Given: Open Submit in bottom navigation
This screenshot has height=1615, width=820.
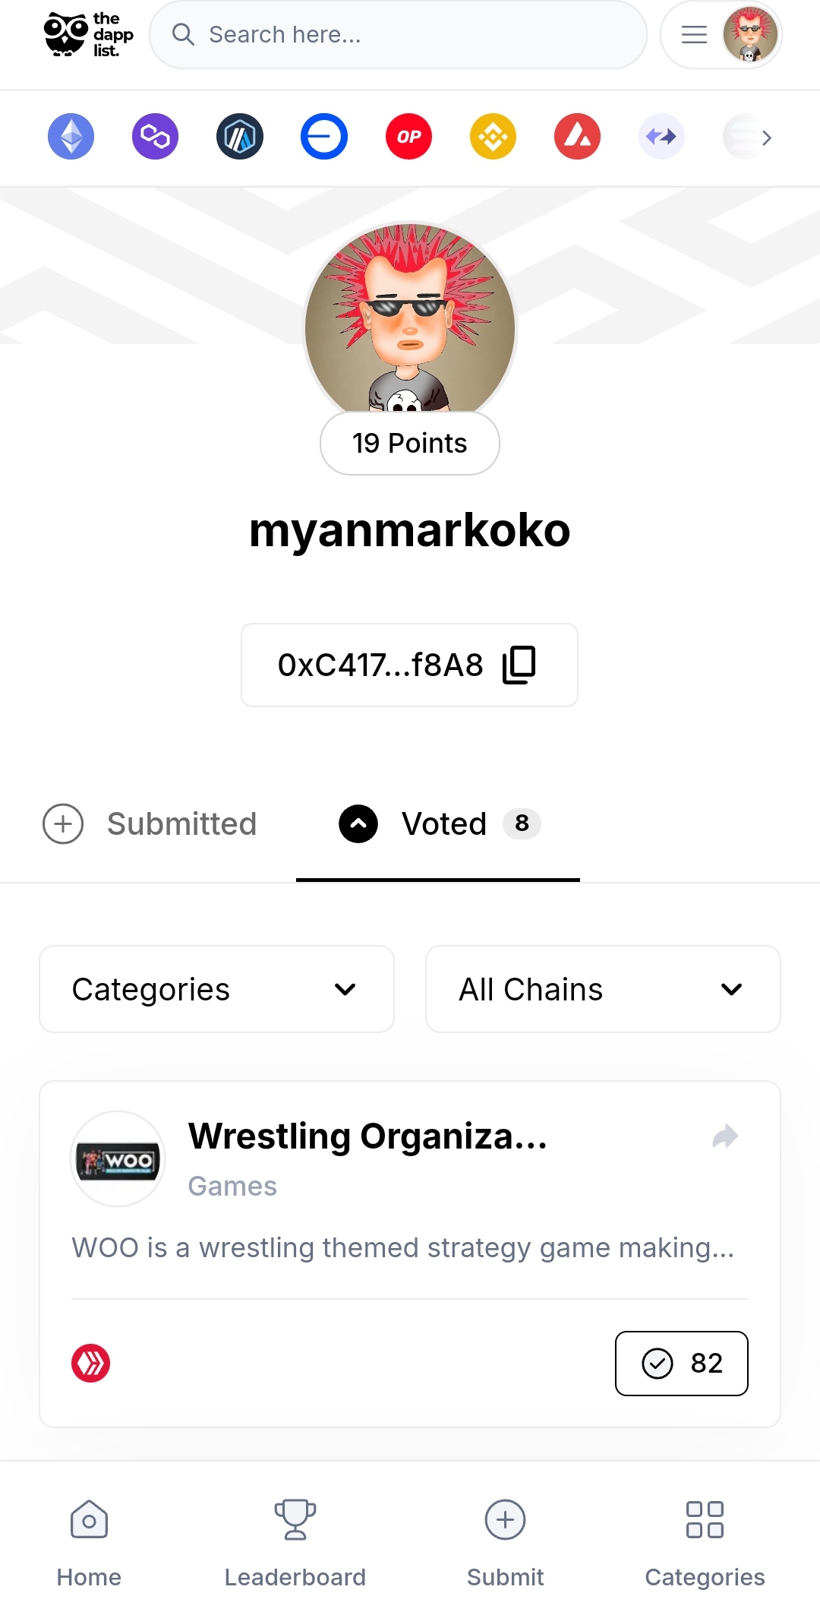Looking at the screenshot, I should tap(505, 1543).
